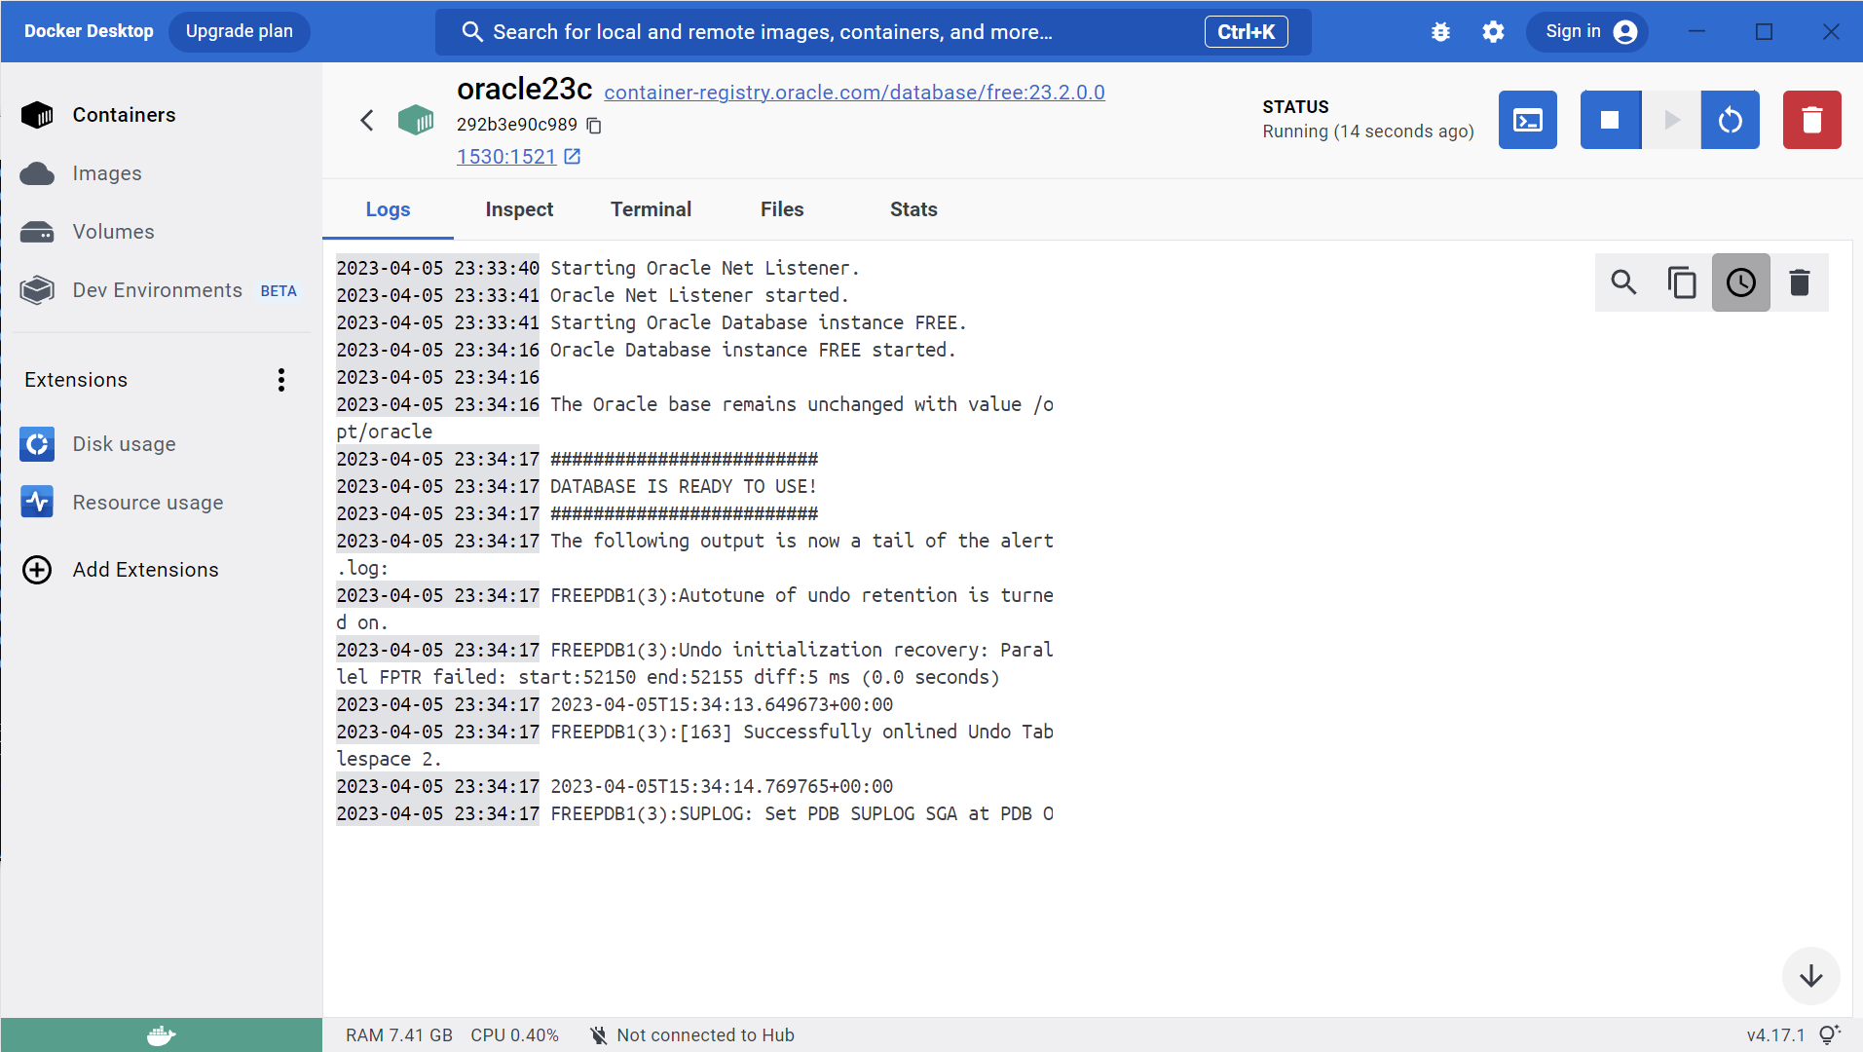Click the Upgrade plan button
The height and width of the screenshot is (1052, 1863).
click(x=240, y=31)
